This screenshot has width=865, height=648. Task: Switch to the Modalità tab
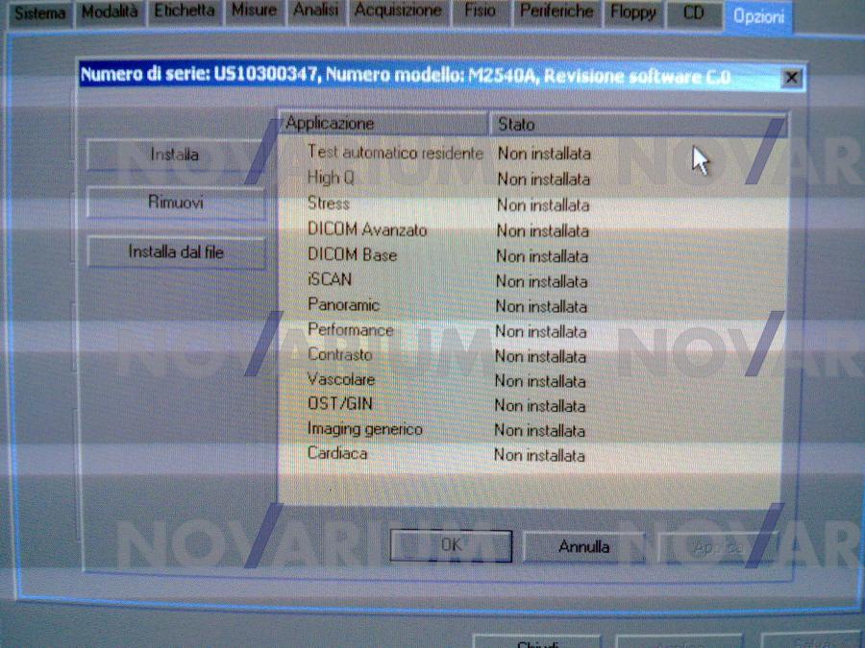(x=110, y=12)
